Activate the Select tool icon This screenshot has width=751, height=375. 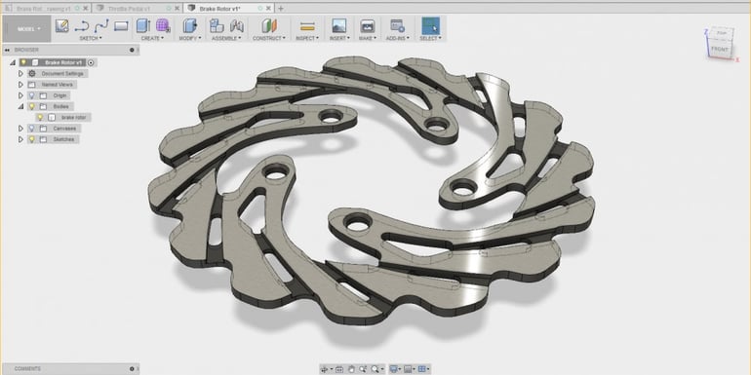coord(430,26)
